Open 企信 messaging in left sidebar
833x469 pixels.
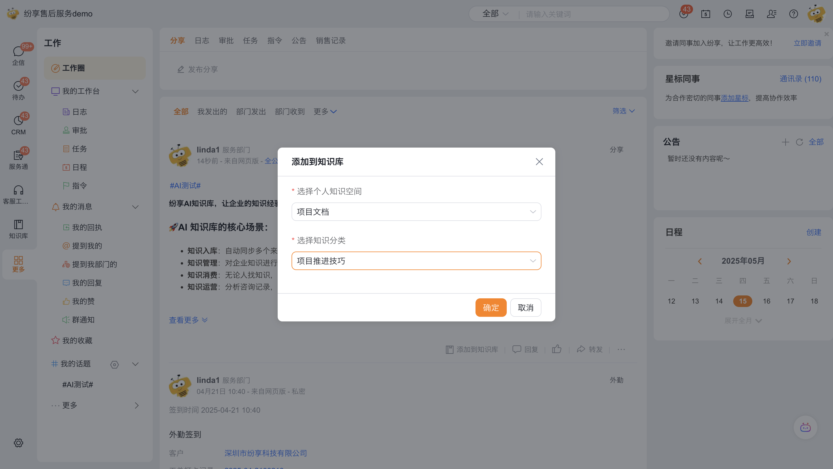[x=19, y=55]
